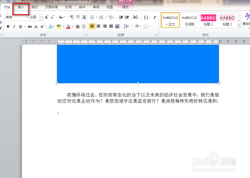Click the 更改样式 button
The height and width of the screenshot is (178, 250).
pyautogui.click(x=247, y=21)
